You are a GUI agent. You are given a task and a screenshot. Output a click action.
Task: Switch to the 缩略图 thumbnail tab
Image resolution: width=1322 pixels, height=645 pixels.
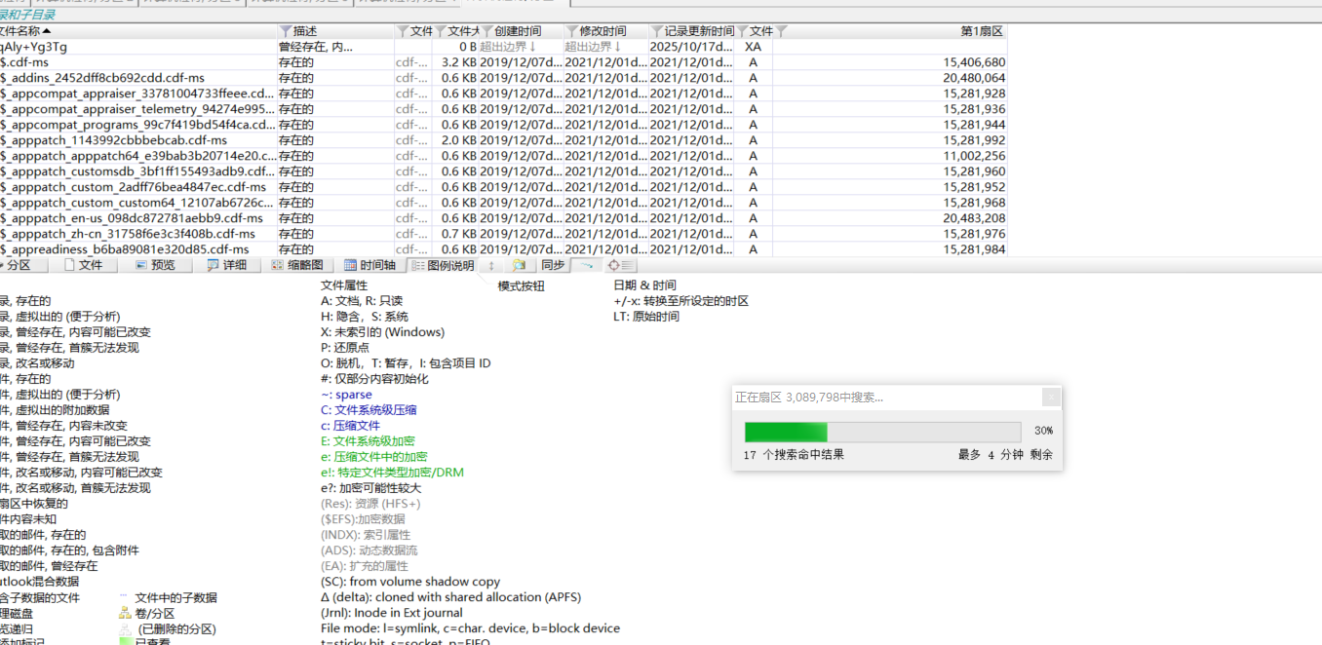point(296,265)
